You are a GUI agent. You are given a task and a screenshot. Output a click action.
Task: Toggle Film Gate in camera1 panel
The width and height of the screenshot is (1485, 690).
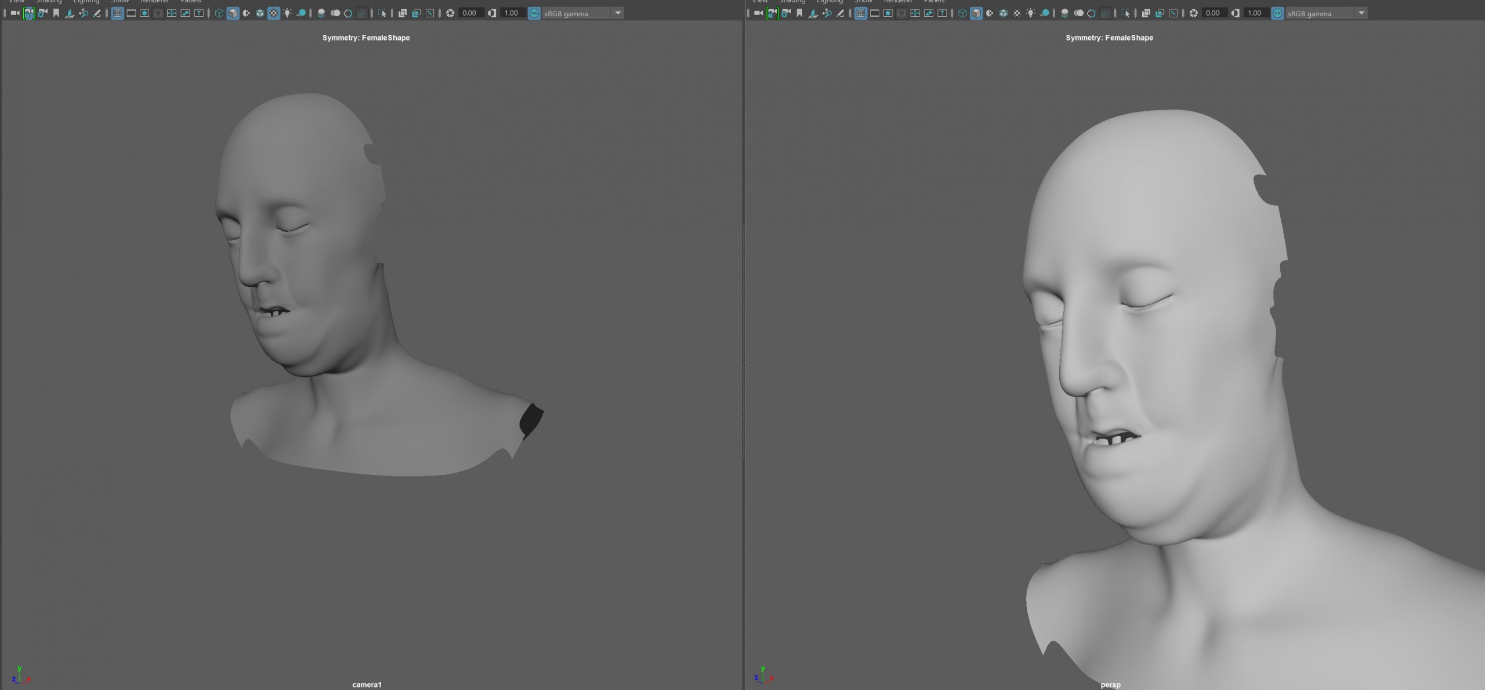tap(131, 13)
